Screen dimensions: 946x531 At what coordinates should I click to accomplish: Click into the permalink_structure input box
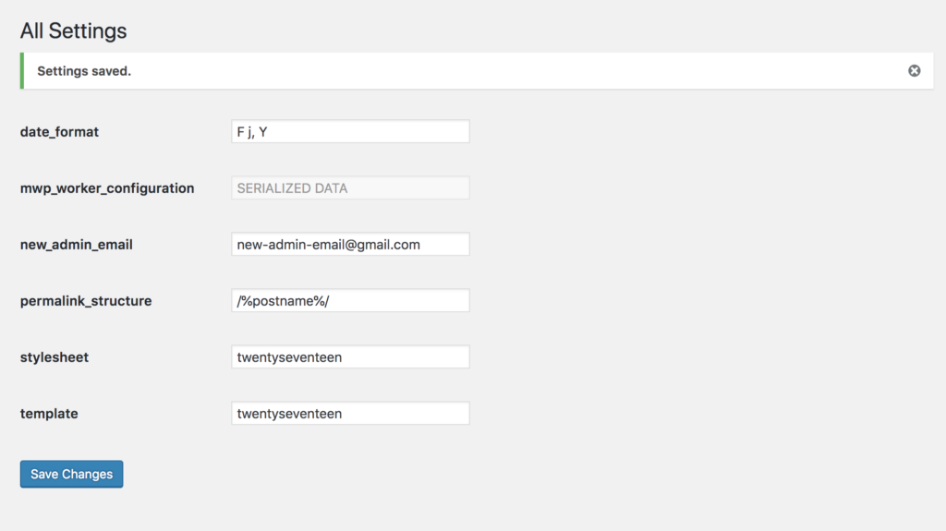[x=350, y=301]
